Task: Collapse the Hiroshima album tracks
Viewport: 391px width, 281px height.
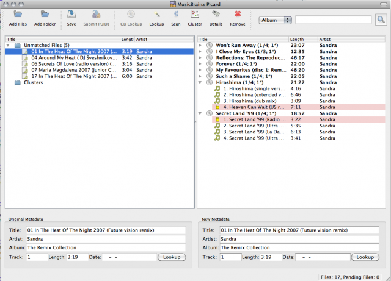Action: (200, 82)
